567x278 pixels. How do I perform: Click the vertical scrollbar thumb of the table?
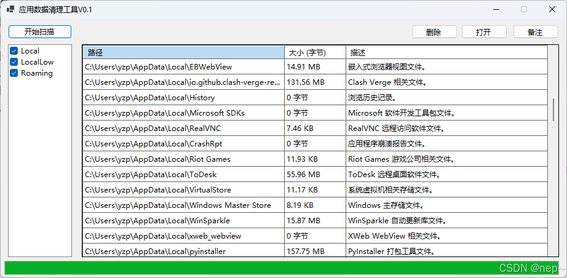553,109
